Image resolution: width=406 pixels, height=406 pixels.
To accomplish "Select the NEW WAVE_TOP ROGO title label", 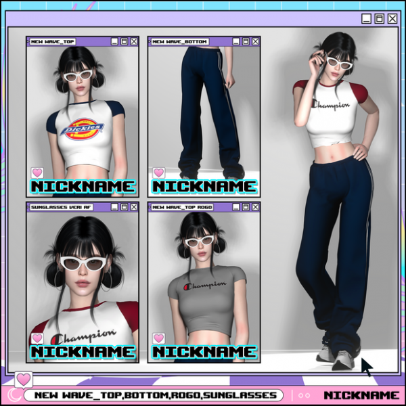I will tap(182, 207).
